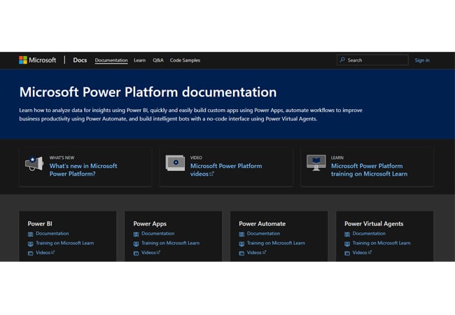Focus the Search input field
The image size is (455, 315).
click(x=372, y=60)
